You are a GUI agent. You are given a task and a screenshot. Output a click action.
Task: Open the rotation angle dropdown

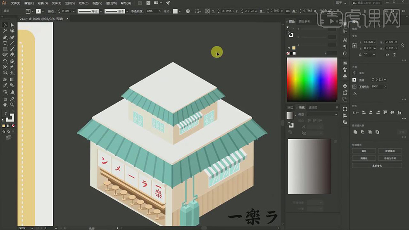point(374,54)
